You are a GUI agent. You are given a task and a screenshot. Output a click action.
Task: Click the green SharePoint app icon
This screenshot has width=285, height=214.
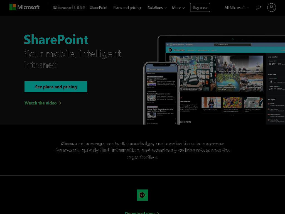click(x=142, y=195)
